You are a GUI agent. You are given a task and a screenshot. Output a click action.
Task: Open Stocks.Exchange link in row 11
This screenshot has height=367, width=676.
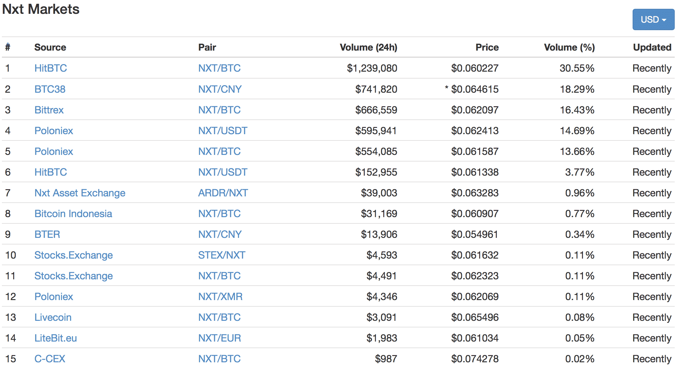74,276
